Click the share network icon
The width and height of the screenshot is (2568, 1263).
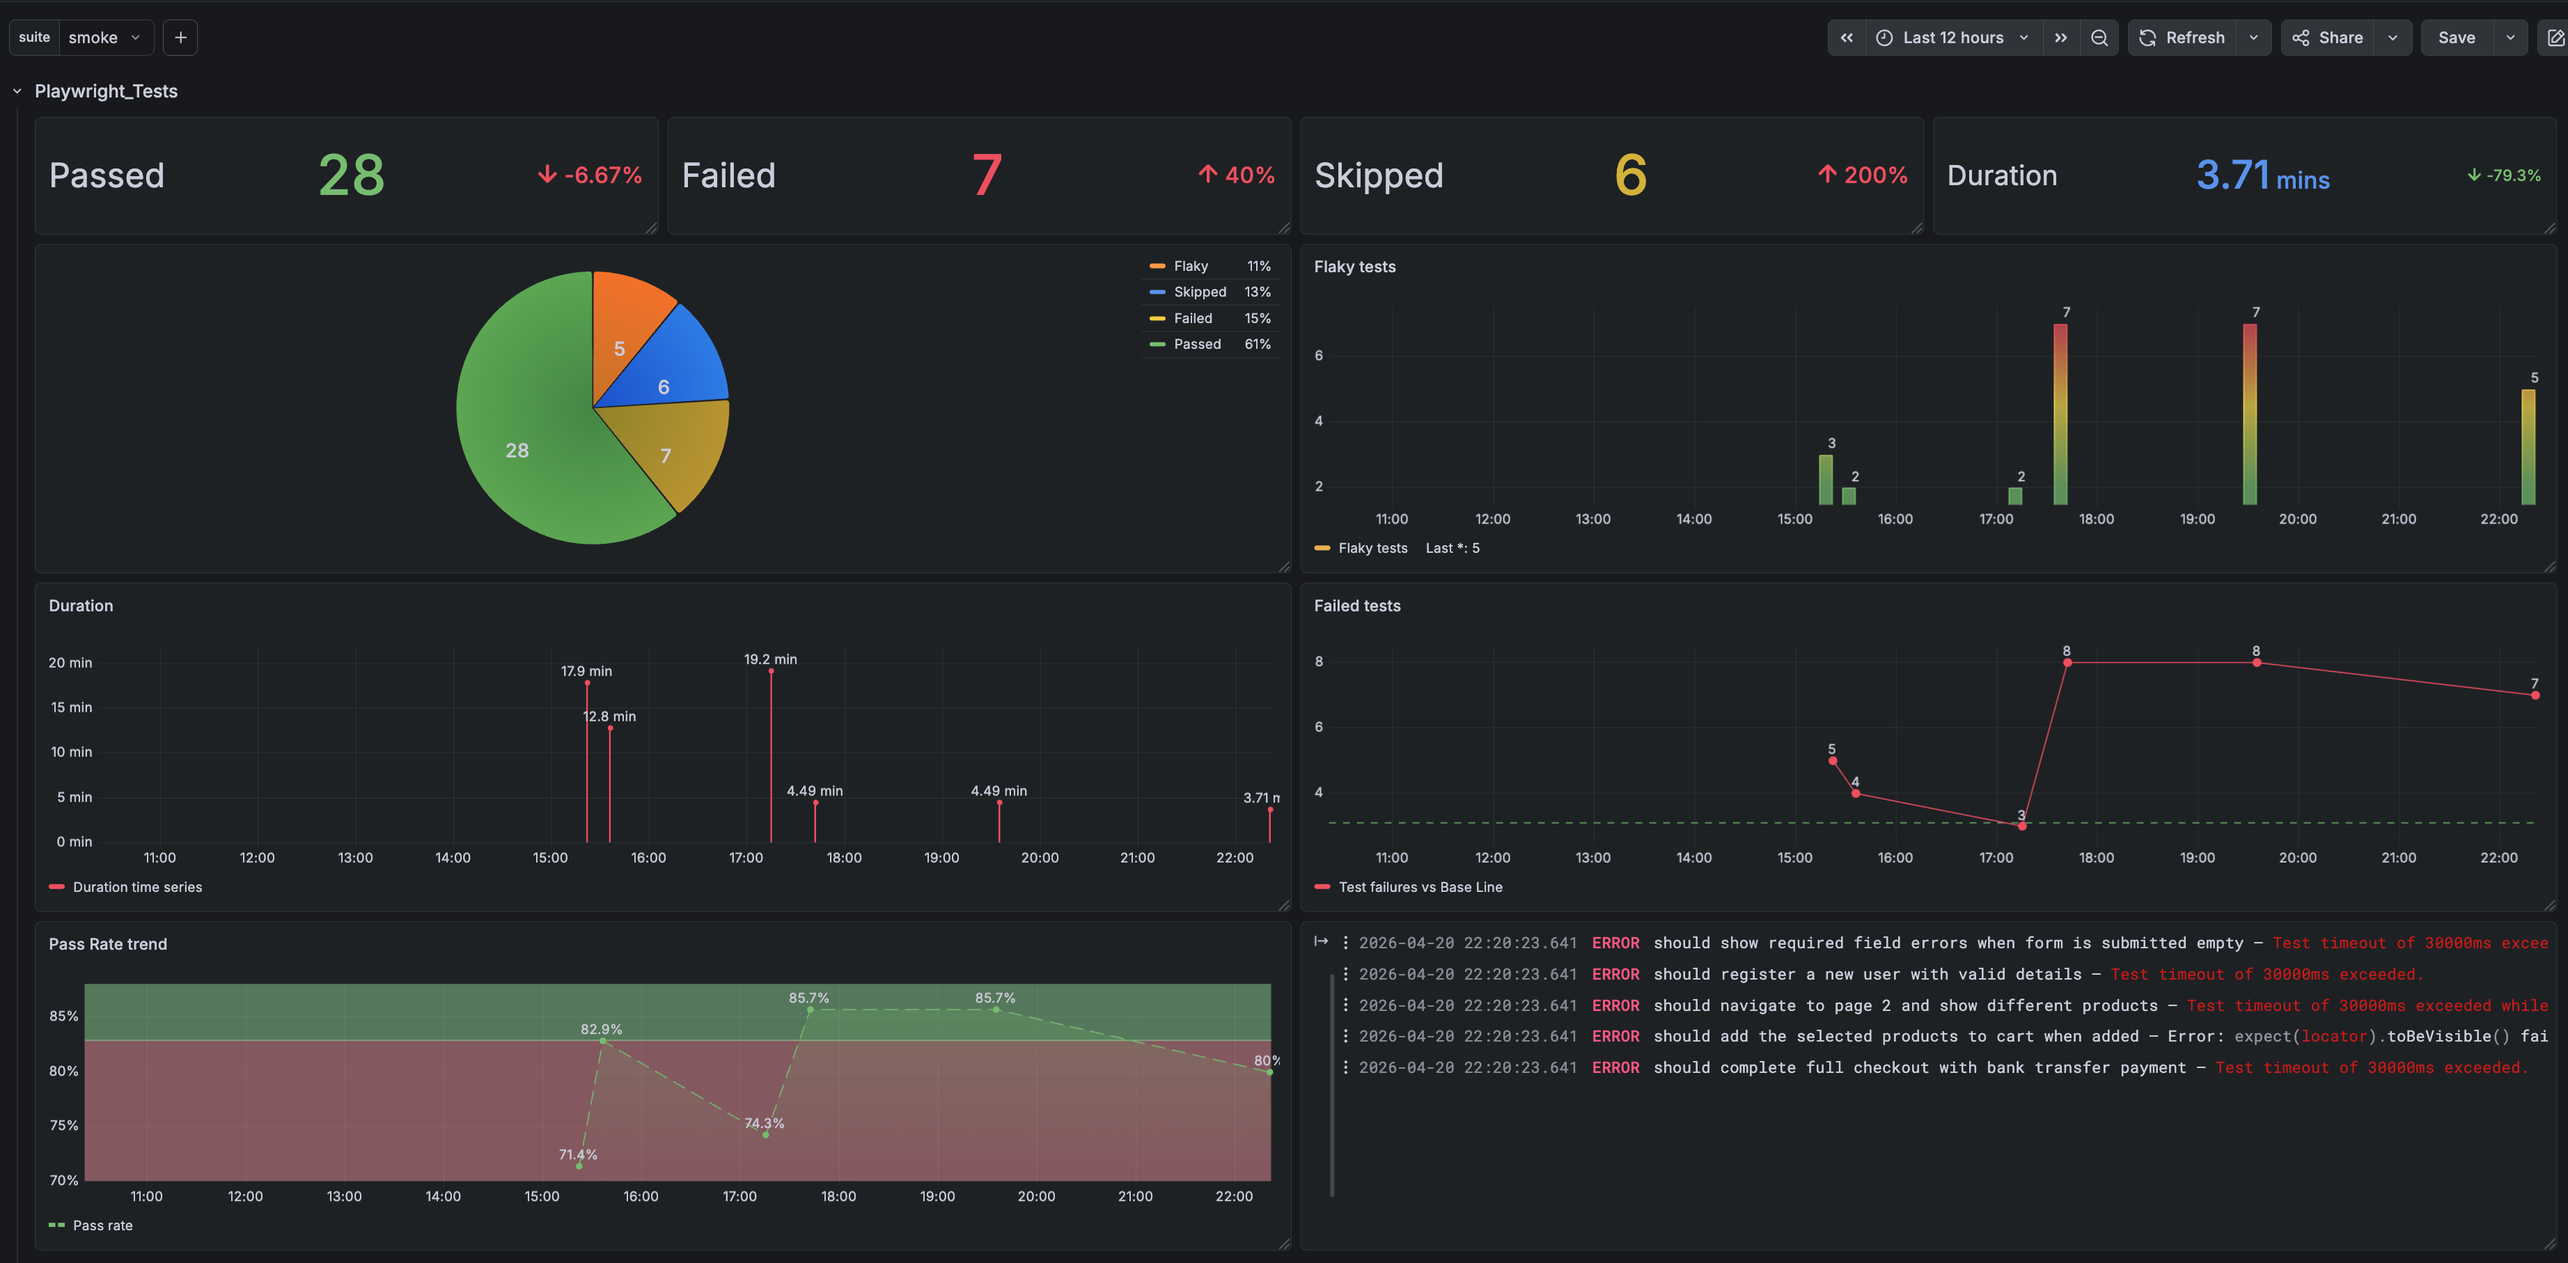2301,37
